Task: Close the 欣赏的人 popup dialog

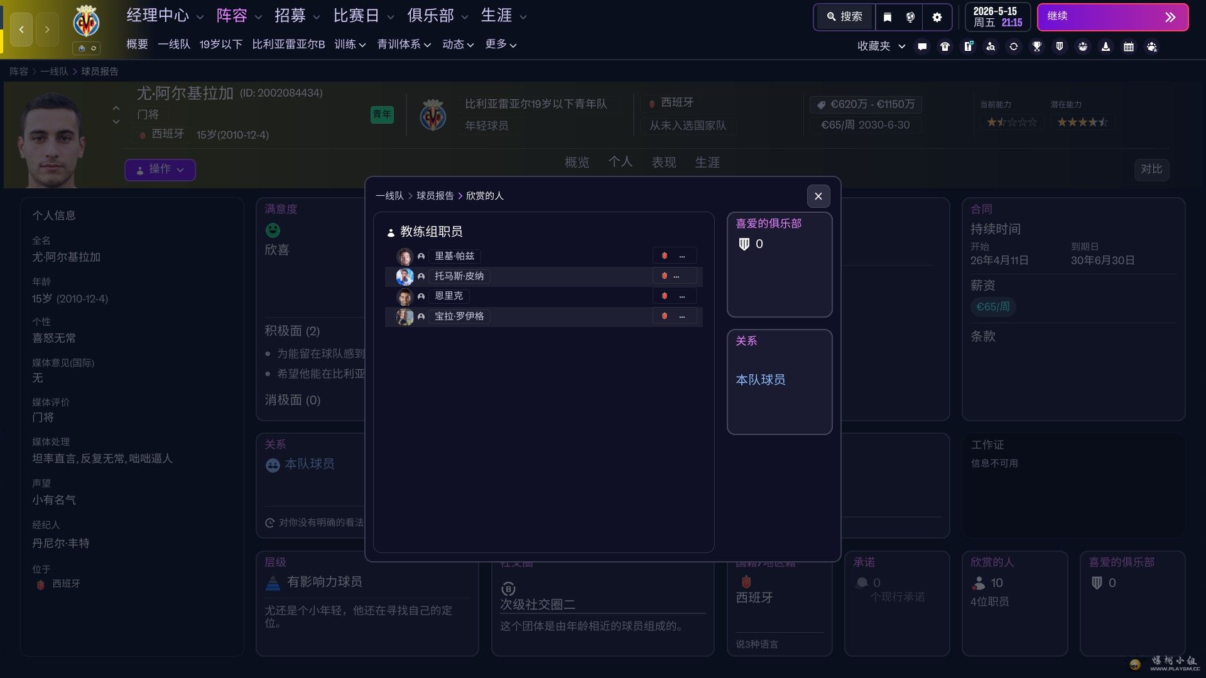Action: click(818, 196)
